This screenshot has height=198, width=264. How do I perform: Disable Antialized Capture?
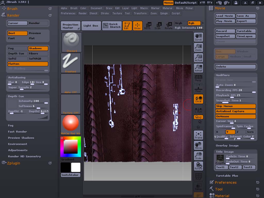pyautogui.click(x=235, y=111)
